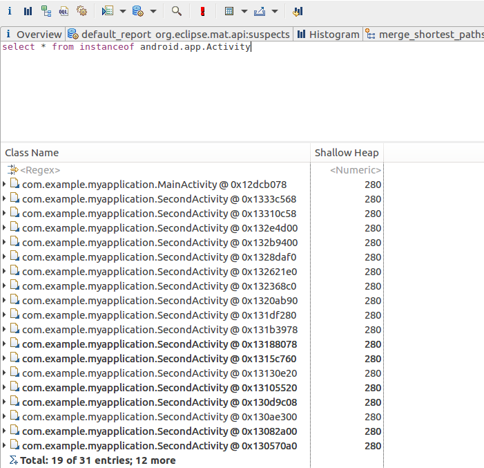The height and width of the screenshot is (468, 484).
Task: Click the sigma icon in the Total row
Action: (13, 460)
